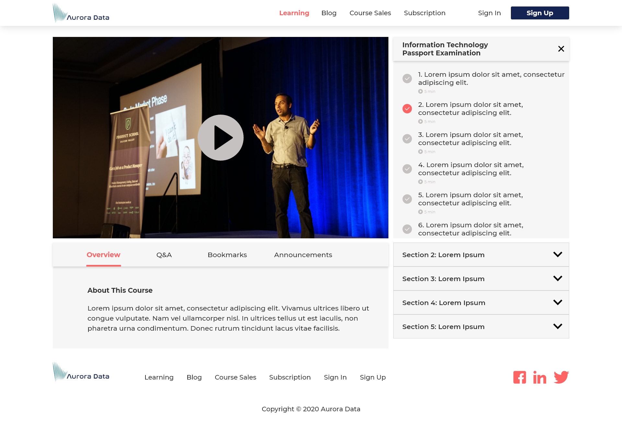
Task: Mark lesson 3 as complete
Action: pos(407,139)
